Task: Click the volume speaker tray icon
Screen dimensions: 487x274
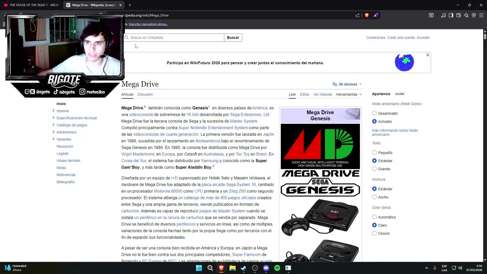Action: point(460,268)
